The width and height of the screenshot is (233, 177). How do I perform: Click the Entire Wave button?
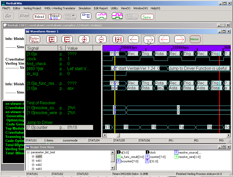(35, 40)
